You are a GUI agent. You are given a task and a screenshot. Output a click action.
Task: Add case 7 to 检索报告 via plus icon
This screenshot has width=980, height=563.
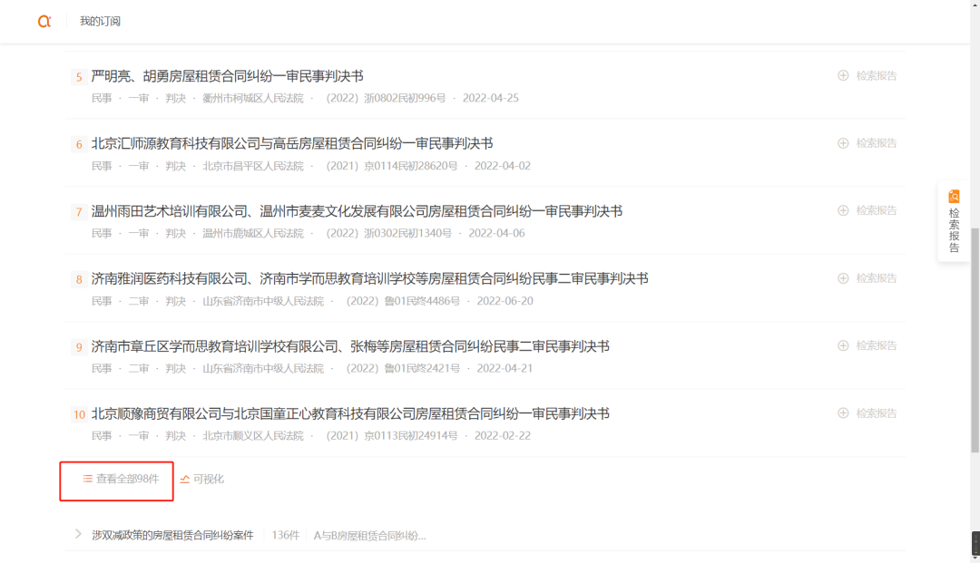pyautogui.click(x=843, y=210)
